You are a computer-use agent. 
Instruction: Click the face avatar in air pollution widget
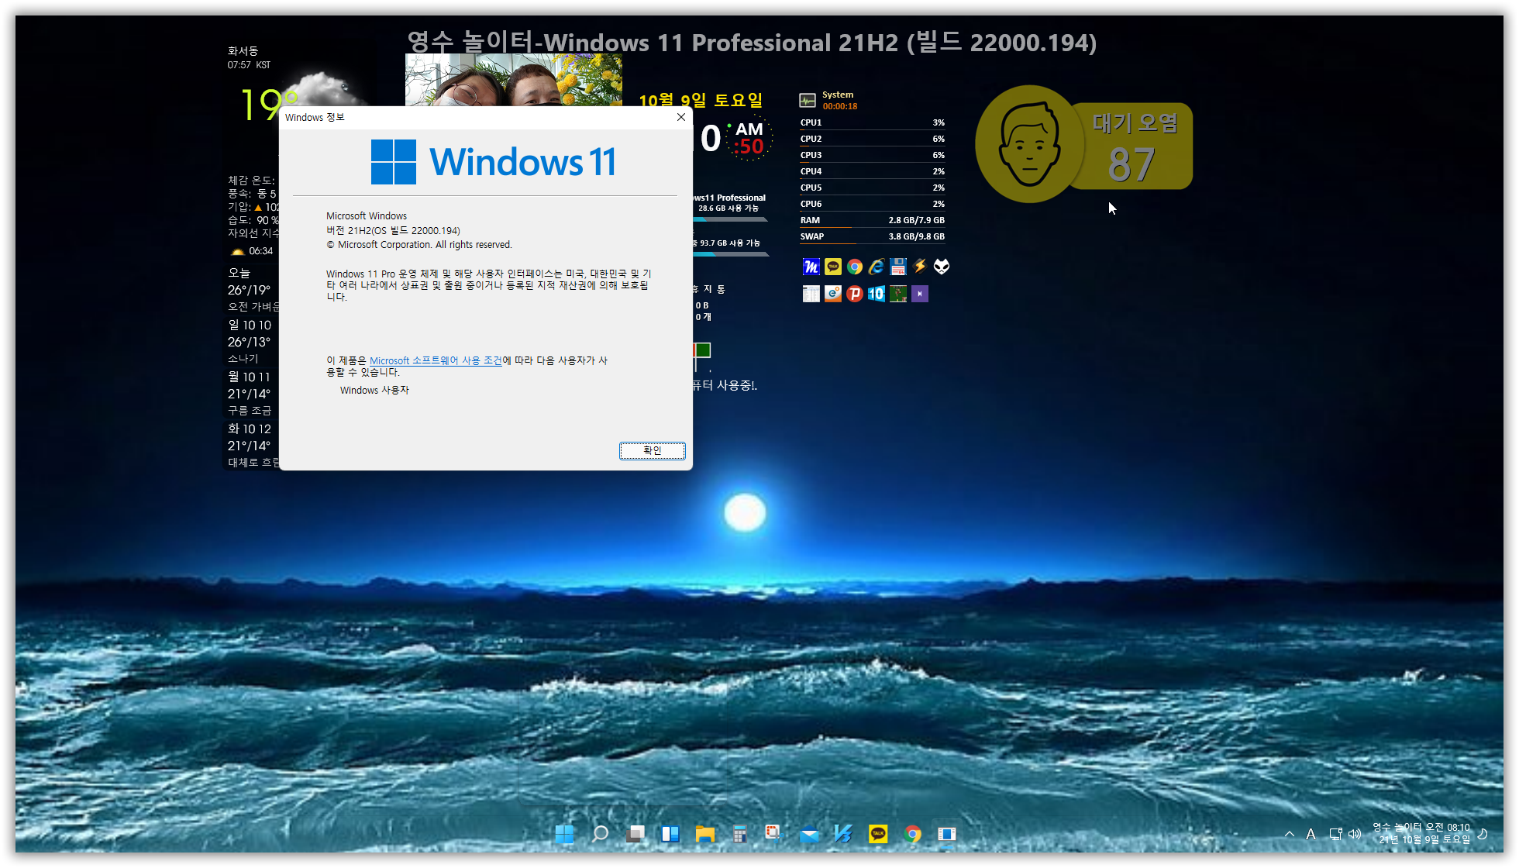[x=1029, y=145]
